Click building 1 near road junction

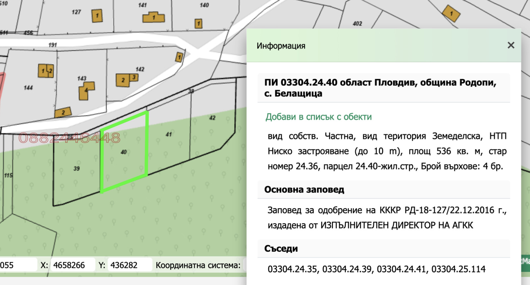tap(179, 57)
